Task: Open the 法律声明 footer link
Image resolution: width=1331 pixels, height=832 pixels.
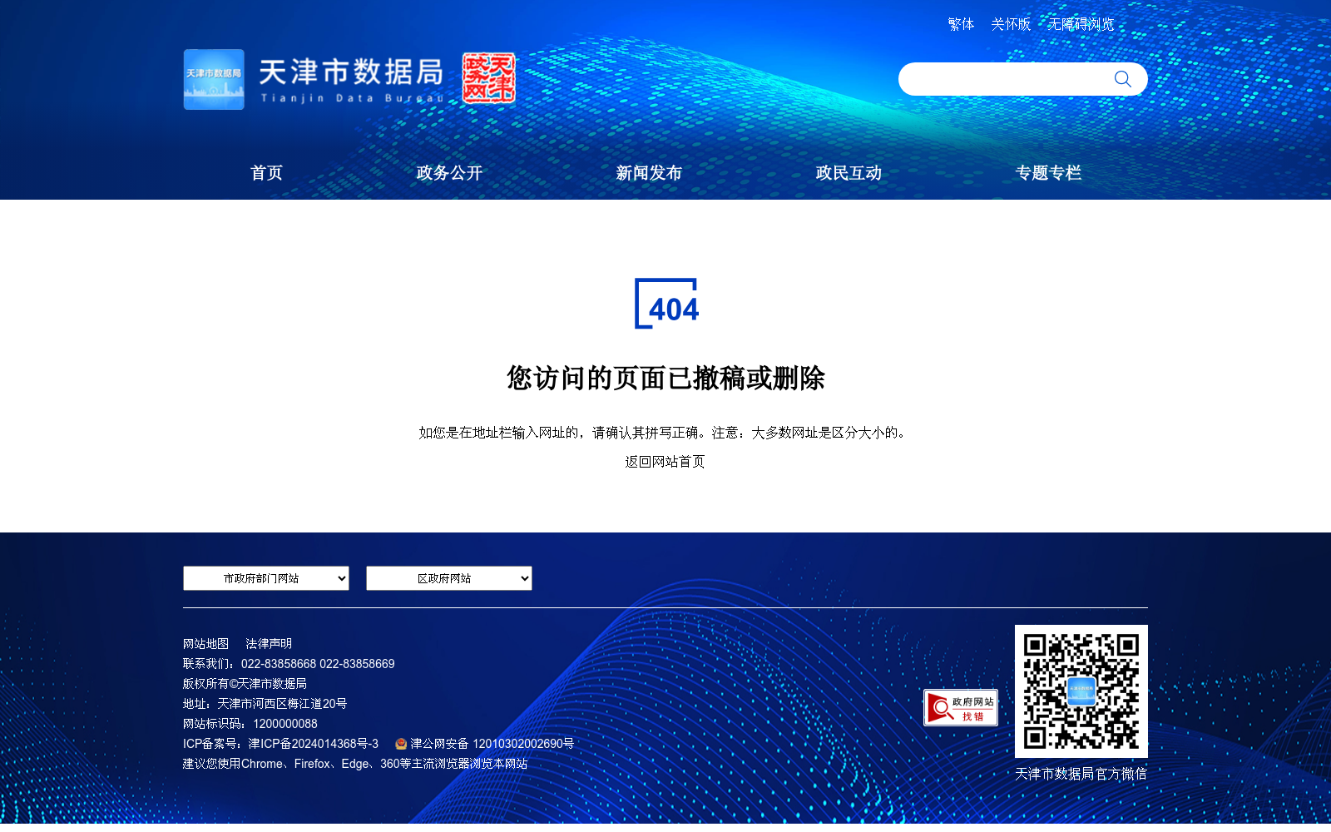Action: 269,644
